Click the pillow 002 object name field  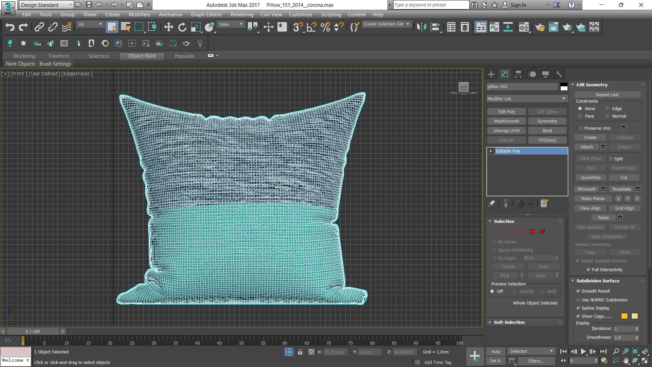click(522, 87)
